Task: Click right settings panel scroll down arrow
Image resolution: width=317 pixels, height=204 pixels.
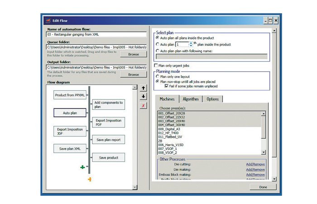Action: pyautogui.click(x=274, y=179)
